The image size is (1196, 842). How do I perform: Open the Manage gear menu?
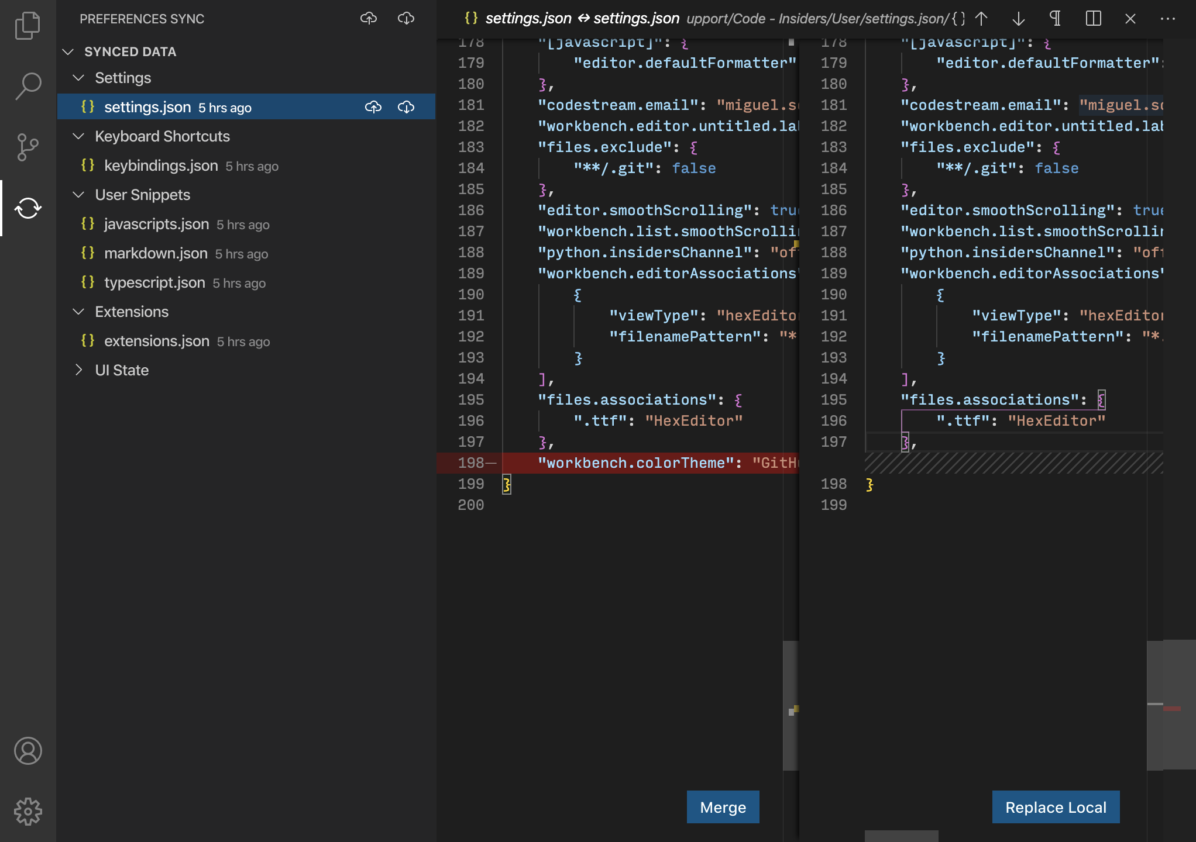pyautogui.click(x=28, y=812)
